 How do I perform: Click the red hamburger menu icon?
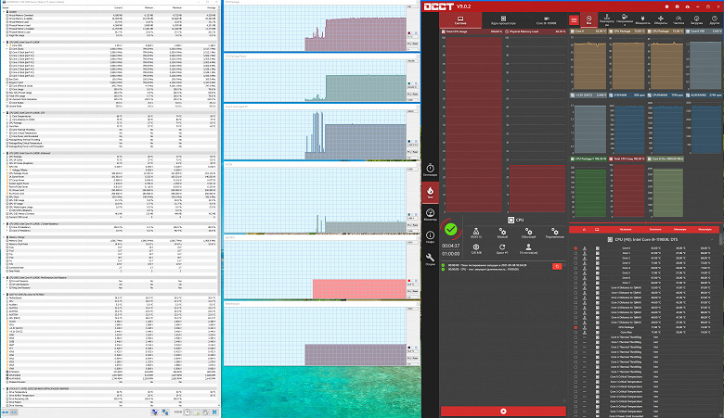pos(574,19)
